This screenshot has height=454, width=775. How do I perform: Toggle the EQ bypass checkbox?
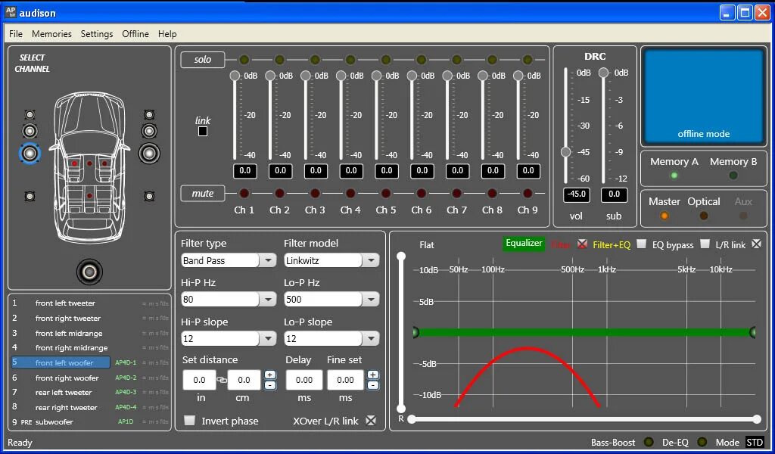pos(705,244)
